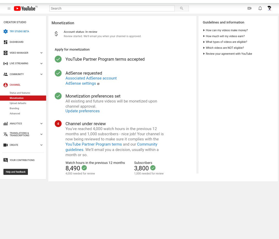Click the Help and feedback button

pyautogui.click(x=16, y=172)
